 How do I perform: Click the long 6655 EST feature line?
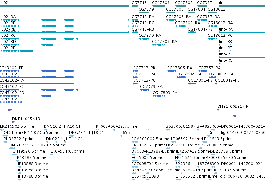coord(165,136)
